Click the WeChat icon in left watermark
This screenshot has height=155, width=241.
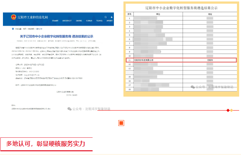coord(69,109)
